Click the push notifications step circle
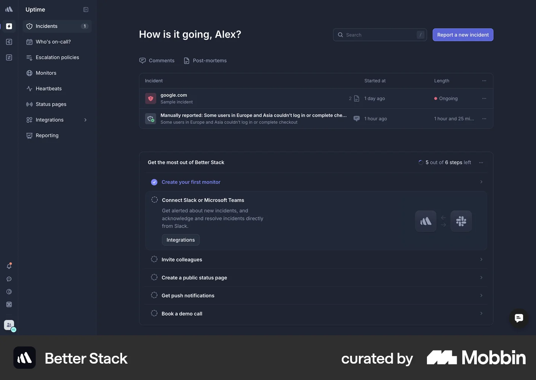The height and width of the screenshot is (380, 536). click(154, 295)
